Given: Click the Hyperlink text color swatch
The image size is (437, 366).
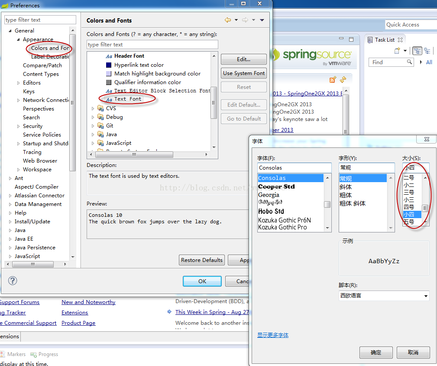Looking at the screenshot, I should pyautogui.click(x=109, y=65).
